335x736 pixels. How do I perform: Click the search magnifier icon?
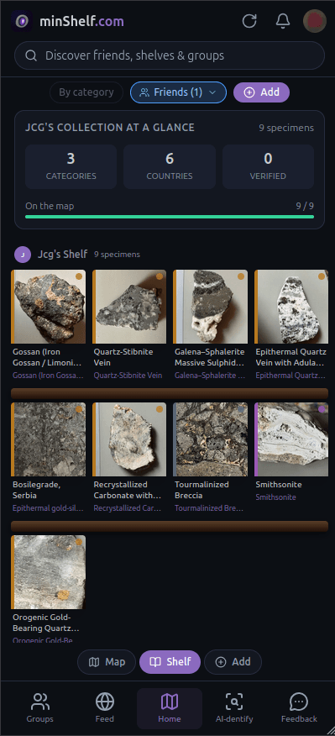tap(31, 55)
